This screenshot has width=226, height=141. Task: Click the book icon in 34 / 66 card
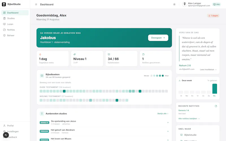tap(109, 54)
